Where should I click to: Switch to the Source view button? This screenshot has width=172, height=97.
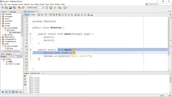click(27, 15)
